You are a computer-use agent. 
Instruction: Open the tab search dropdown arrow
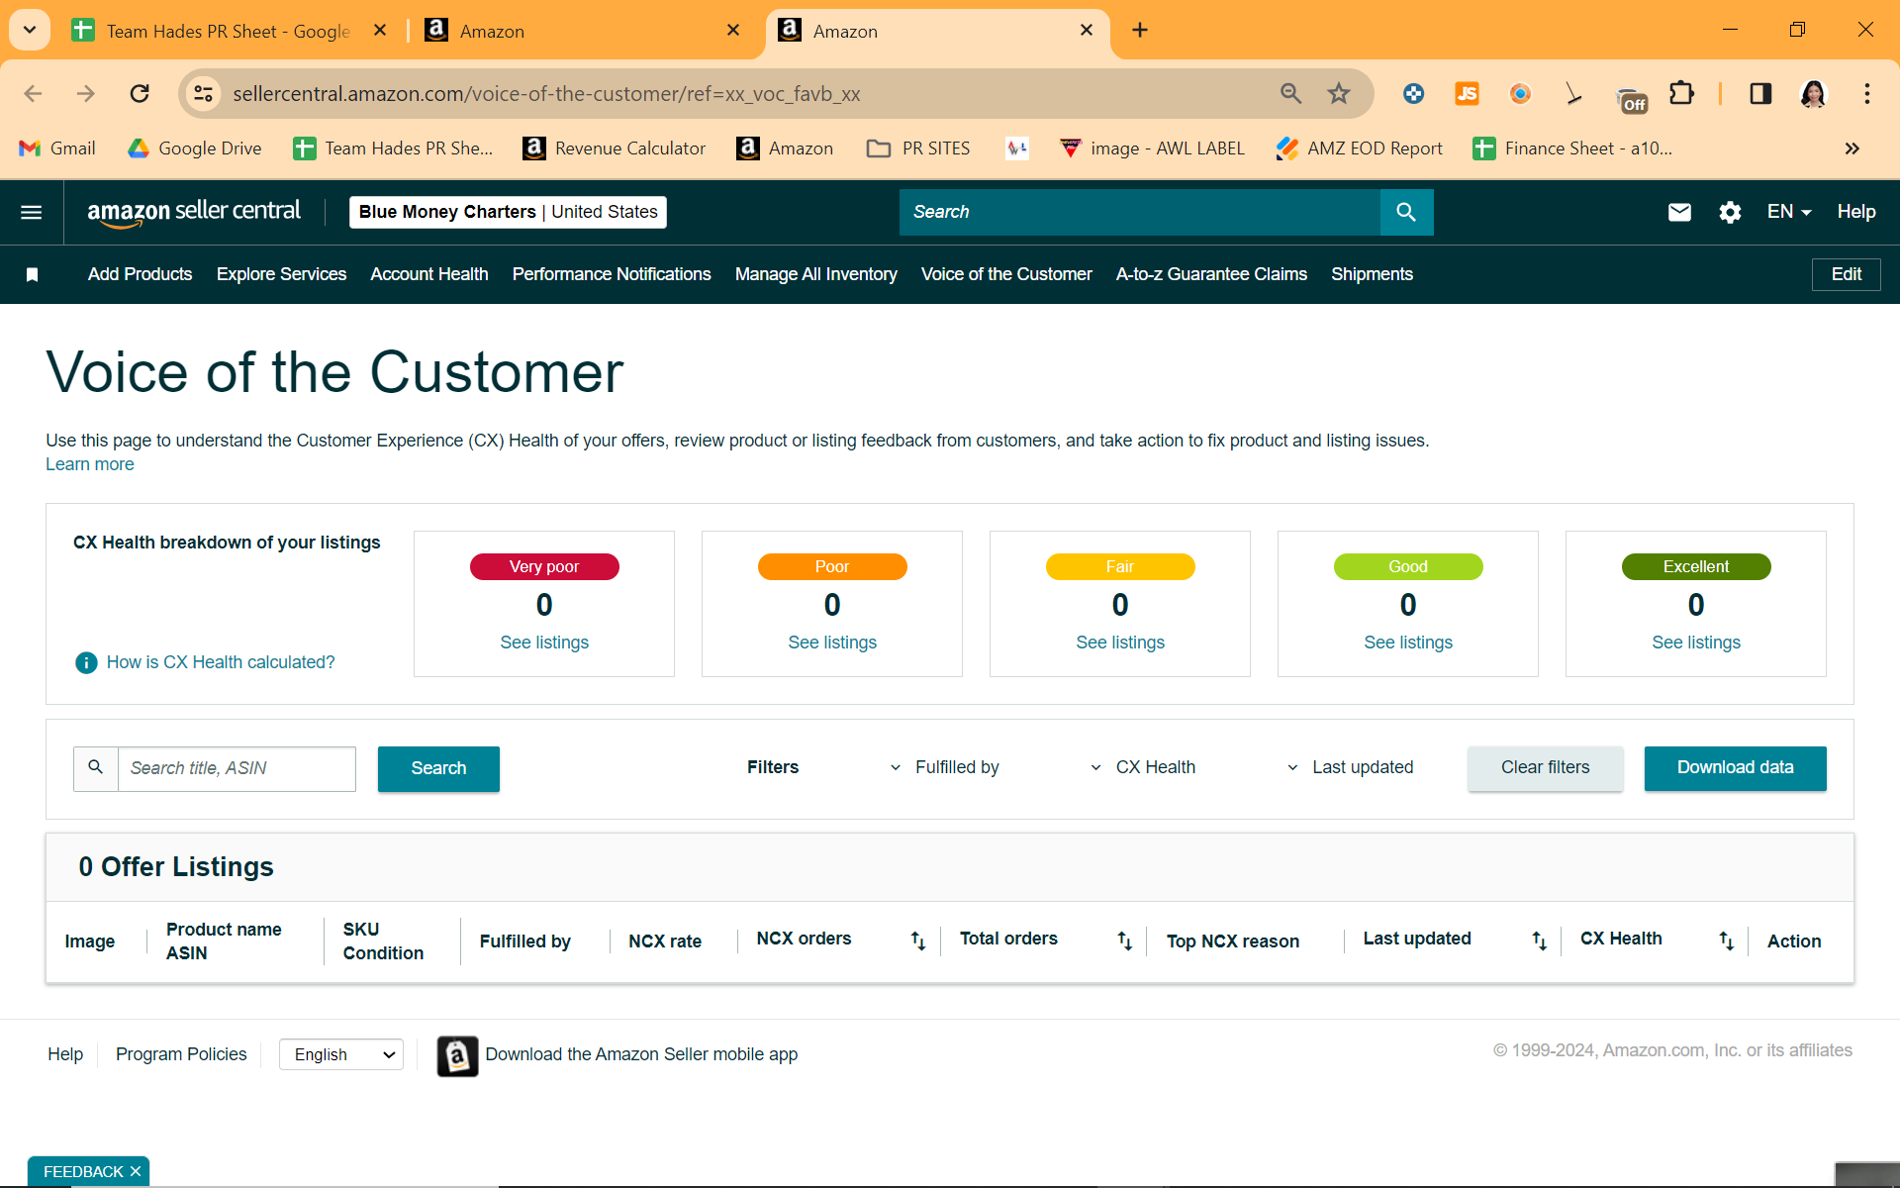pos(30,31)
